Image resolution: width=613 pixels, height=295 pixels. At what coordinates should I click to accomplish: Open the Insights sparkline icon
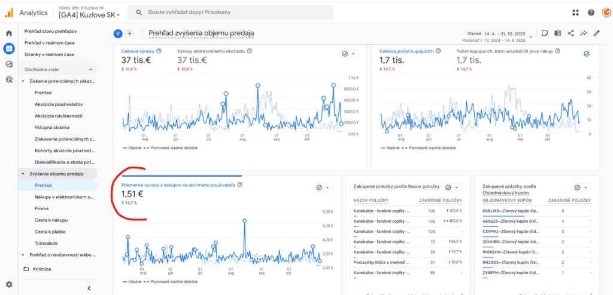583,33
